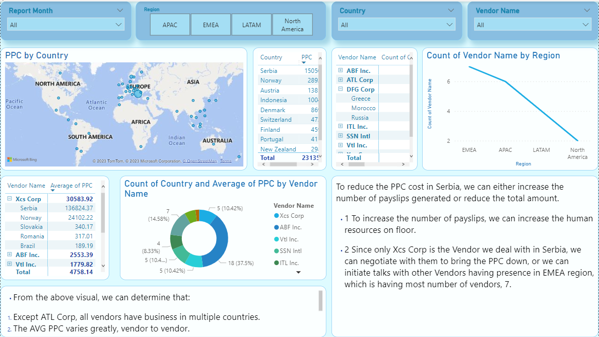Open the Country slicer dropdown

click(397, 25)
